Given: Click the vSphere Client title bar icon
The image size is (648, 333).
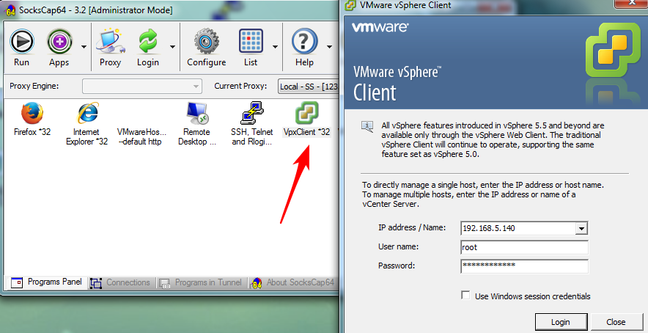Looking at the screenshot, I should coord(350,5).
